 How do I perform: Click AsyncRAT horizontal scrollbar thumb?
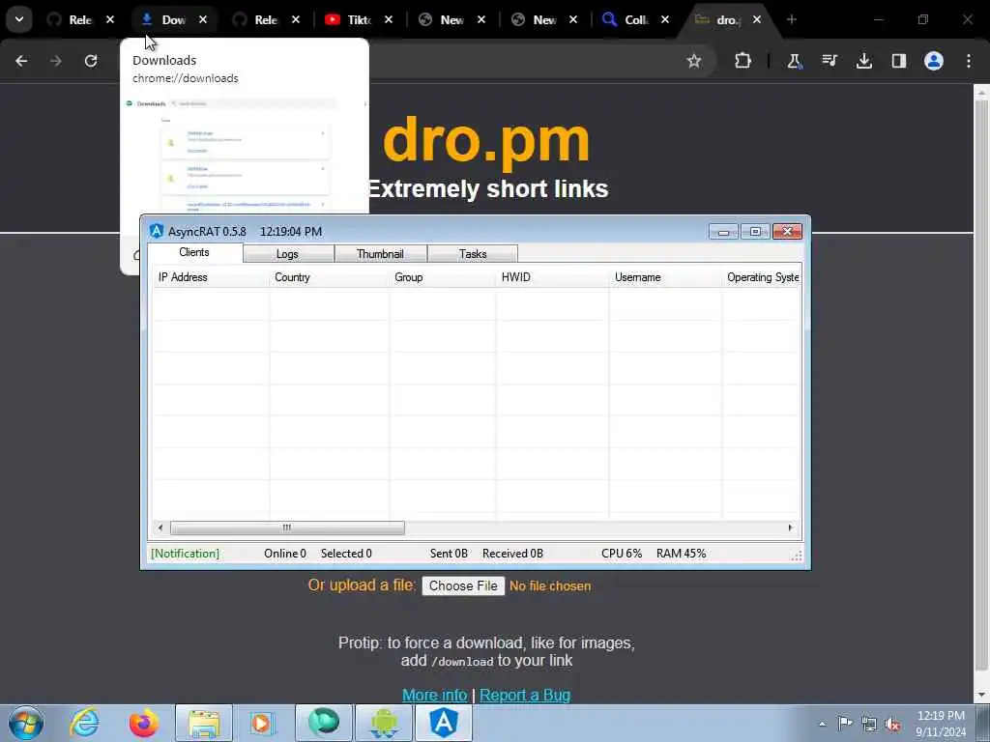287,528
